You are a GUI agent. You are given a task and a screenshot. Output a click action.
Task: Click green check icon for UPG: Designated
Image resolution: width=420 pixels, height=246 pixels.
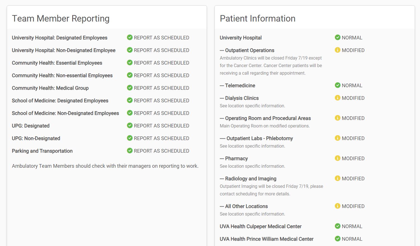tap(130, 125)
